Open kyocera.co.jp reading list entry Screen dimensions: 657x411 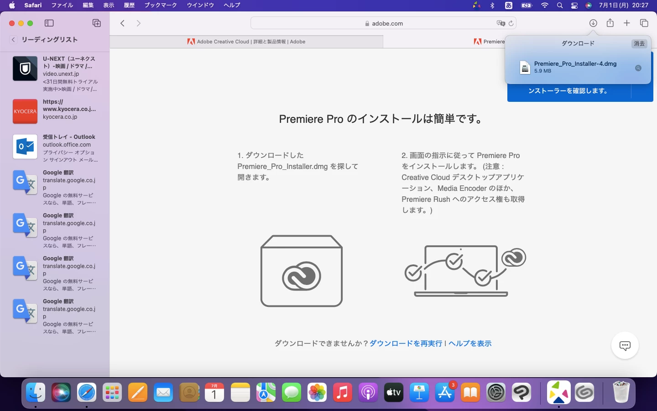[x=55, y=111]
